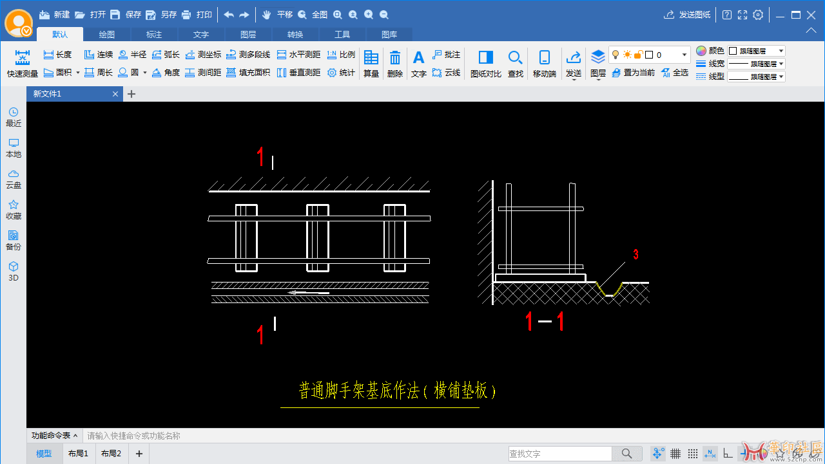Image resolution: width=825 pixels, height=464 pixels.
Task: Switch to the Draw (绘图) tab
Action: pyautogui.click(x=107, y=35)
